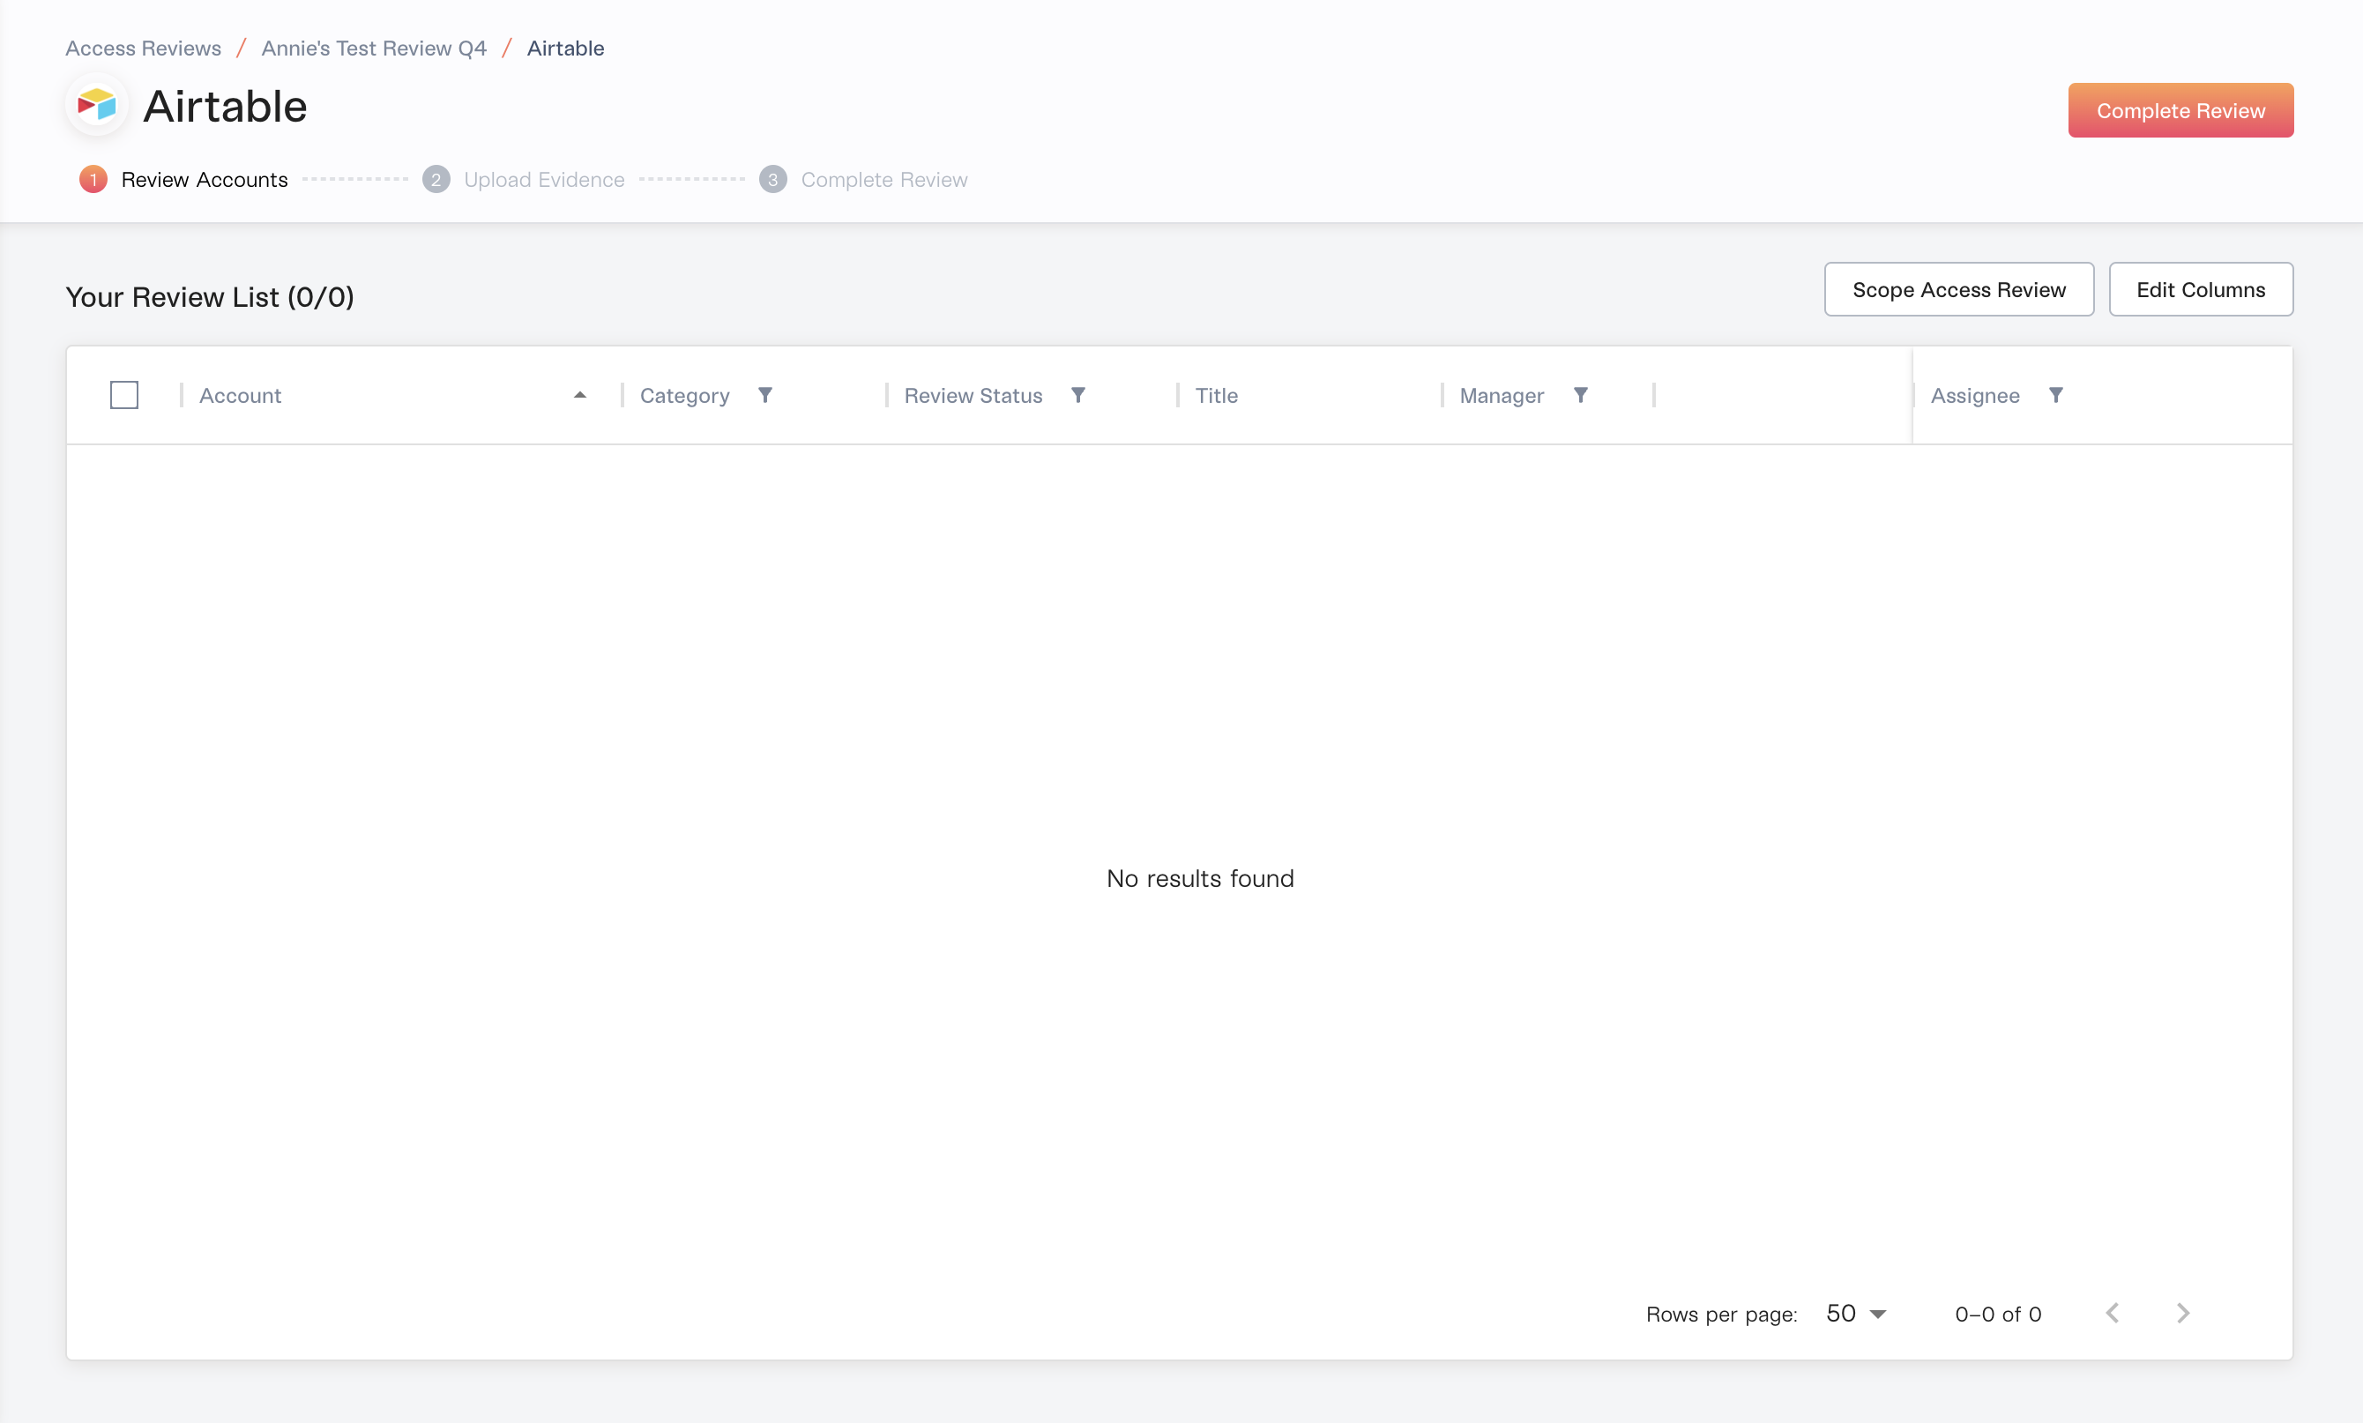Open the Assignee column filter
2363x1423 pixels.
point(2056,395)
